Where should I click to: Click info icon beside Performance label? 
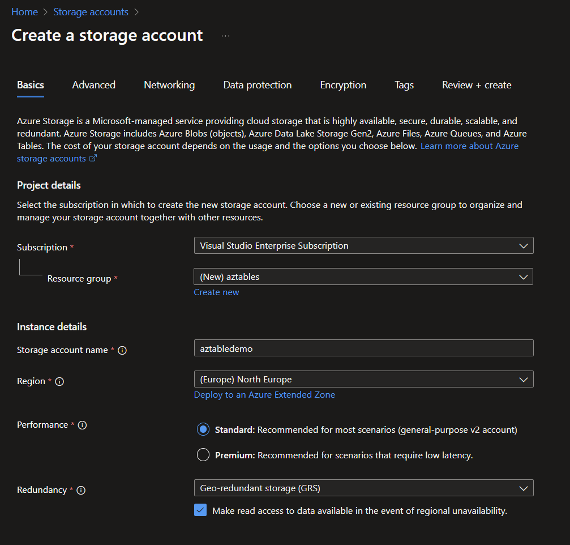82,425
